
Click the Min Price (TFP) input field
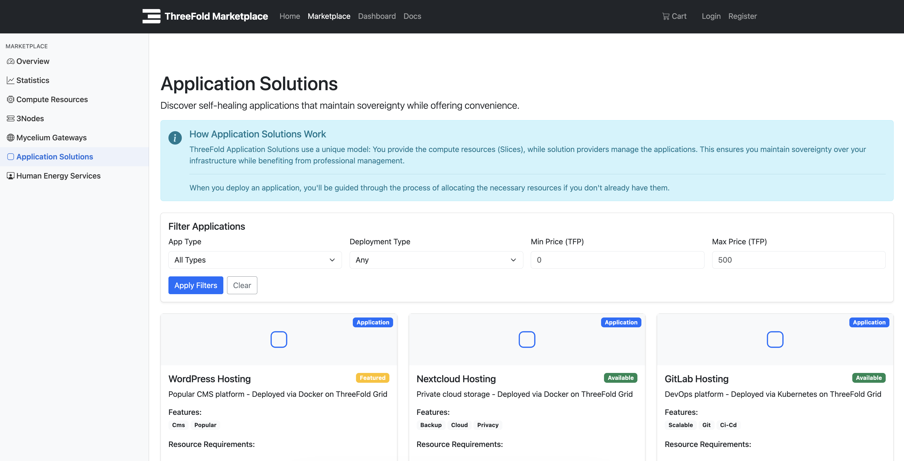(x=617, y=260)
